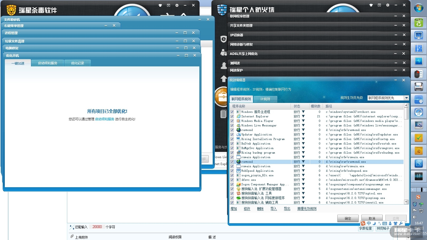Open status dropdown for Updater Application

(x=303, y=135)
